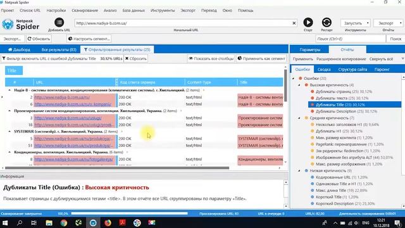Open the ru/uslugi/ link in row 3
405x228 pixels.
68,118
